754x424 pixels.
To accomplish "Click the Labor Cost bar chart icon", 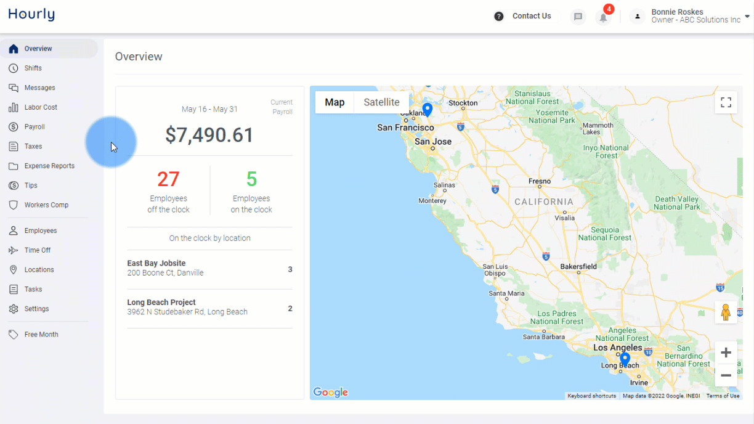I will [14, 107].
